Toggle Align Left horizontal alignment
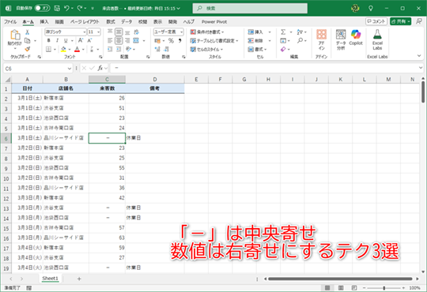This screenshot has width=427, height=292. (x=110, y=40)
